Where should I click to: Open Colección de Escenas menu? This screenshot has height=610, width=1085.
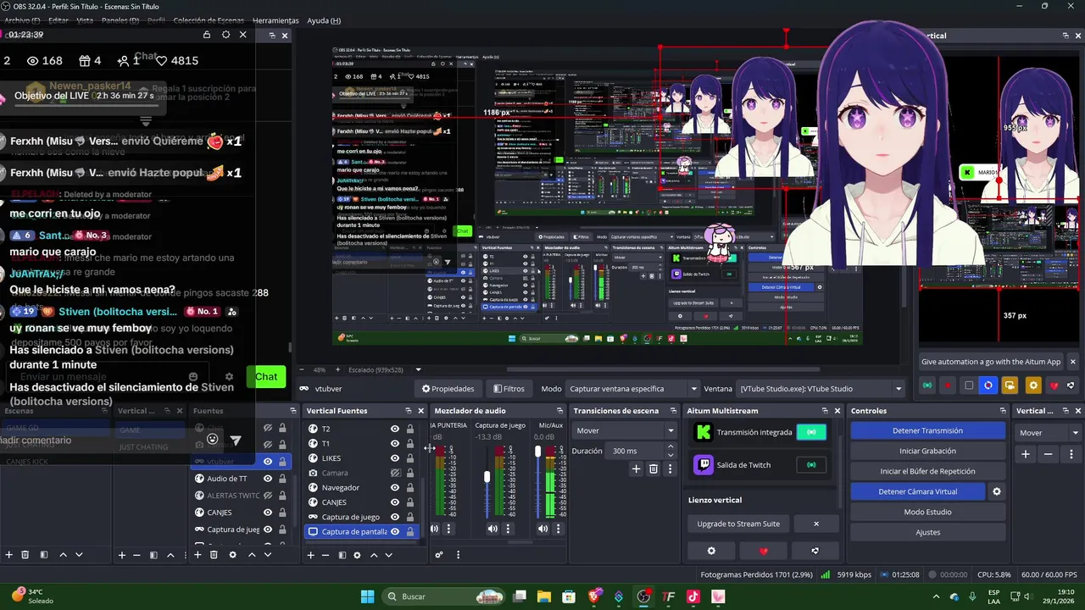click(x=209, y=20)
